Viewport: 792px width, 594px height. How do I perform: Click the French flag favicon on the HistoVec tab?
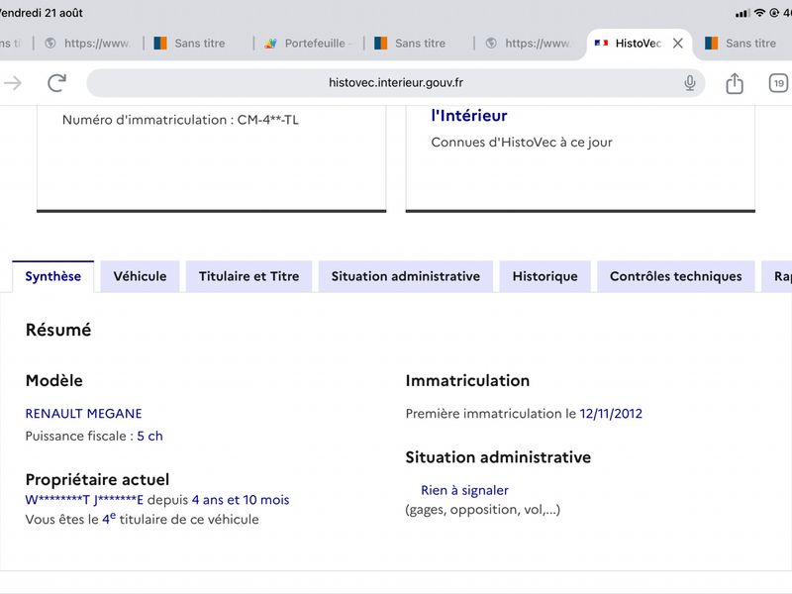pos(601,43)
